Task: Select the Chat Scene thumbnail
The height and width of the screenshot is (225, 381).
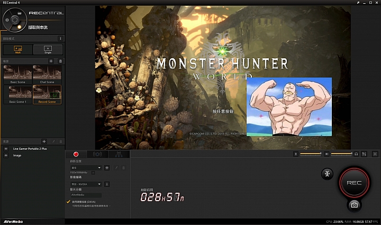Action: [x=47, y=75]
